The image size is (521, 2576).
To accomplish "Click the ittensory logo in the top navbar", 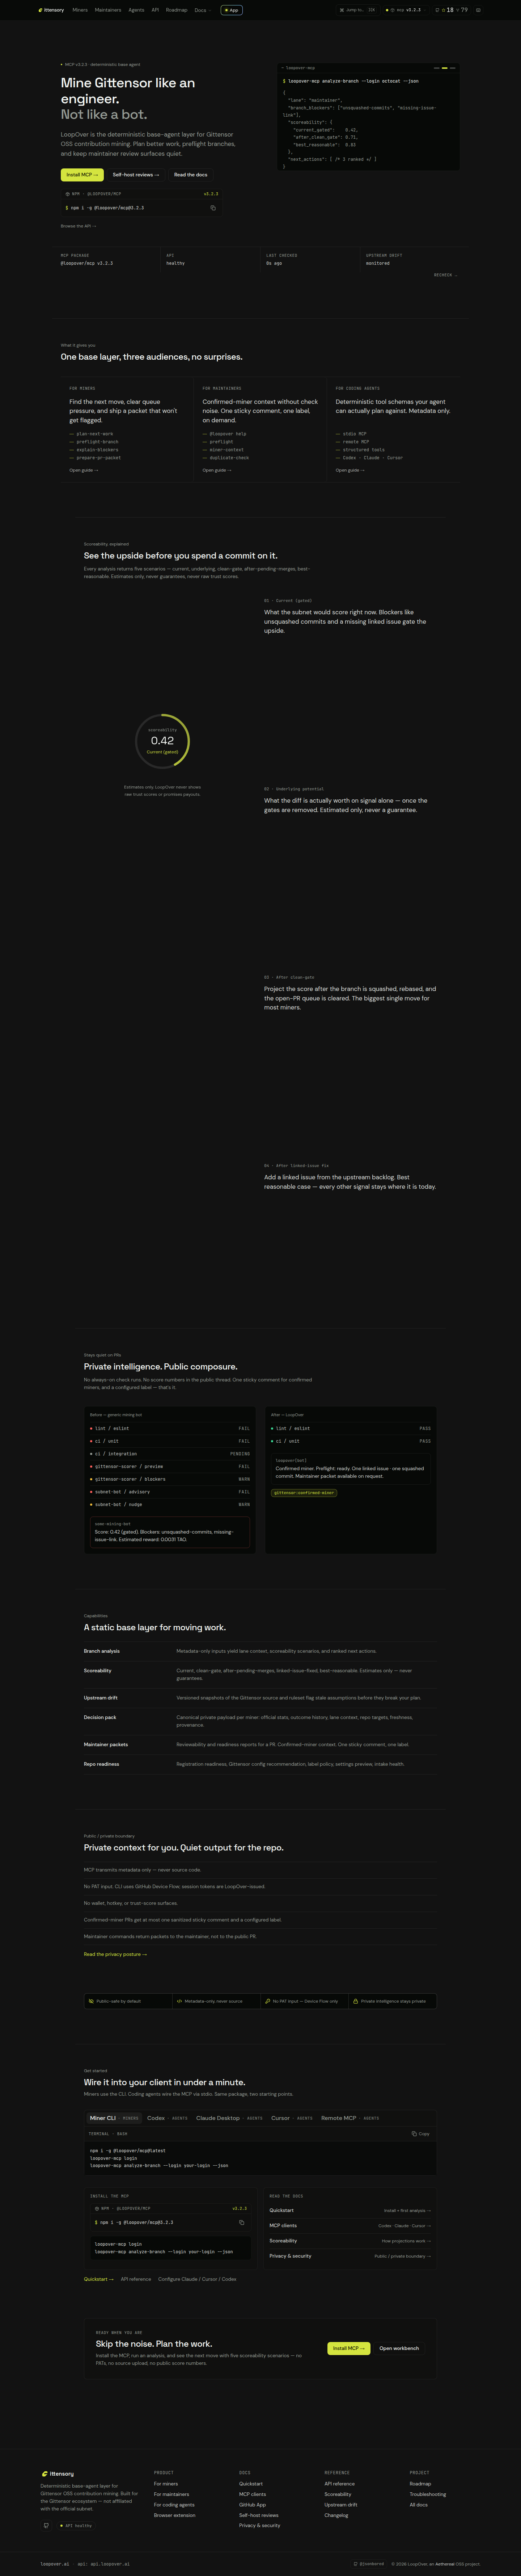I will click(x=51, y=10).
